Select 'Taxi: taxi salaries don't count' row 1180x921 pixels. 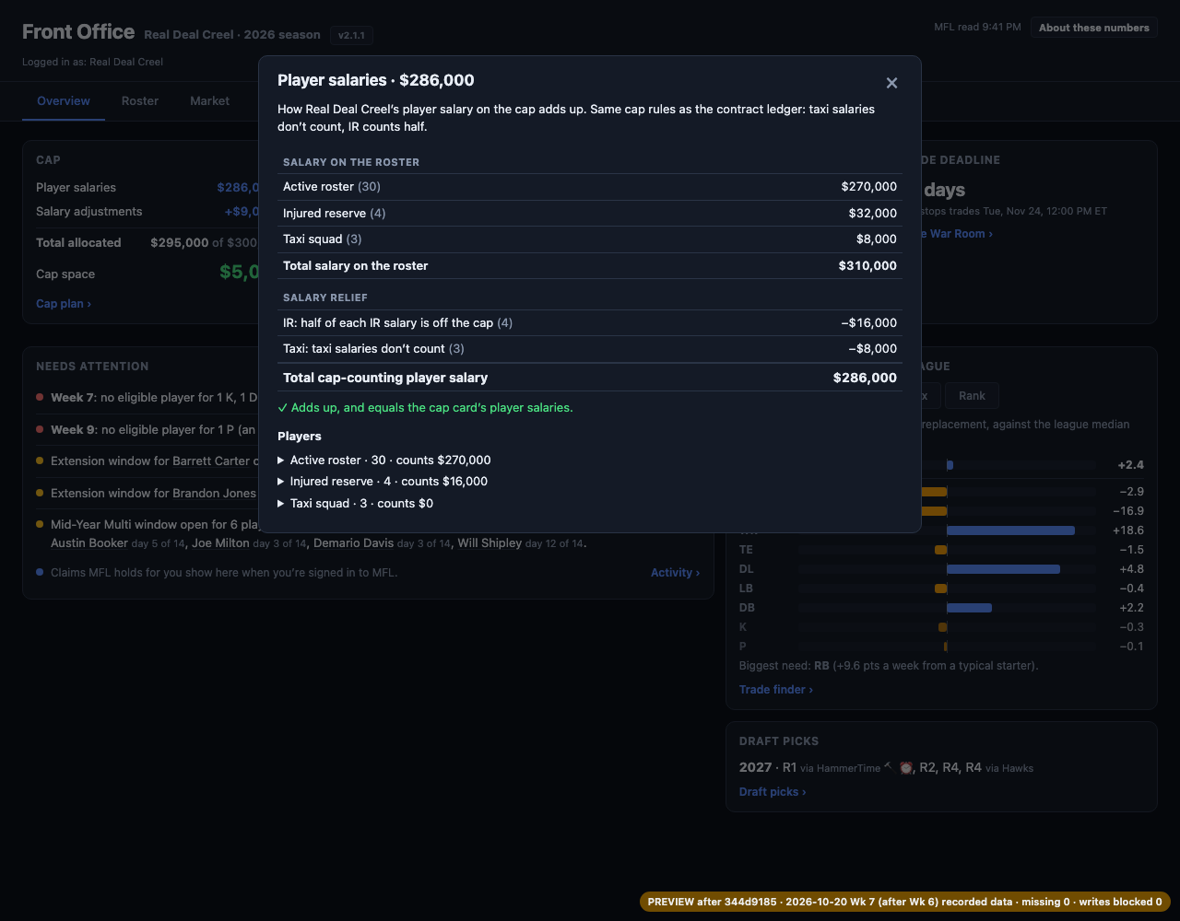pyautogui.click(x=590, y=349)
